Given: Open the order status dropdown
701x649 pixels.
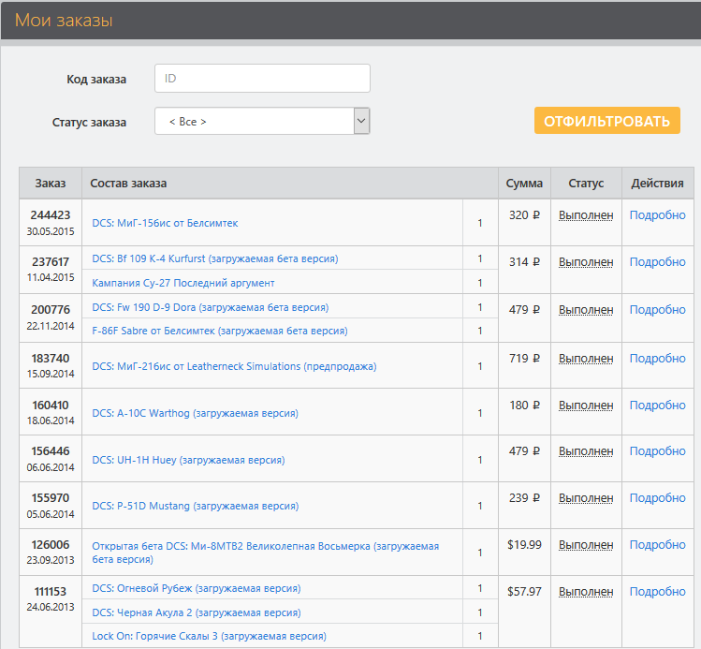Looking at the screenshot, I should (262, 121).
